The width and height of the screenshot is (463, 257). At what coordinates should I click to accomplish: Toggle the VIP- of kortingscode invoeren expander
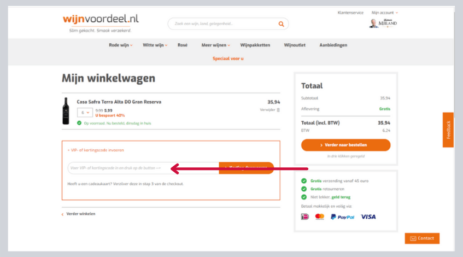point(96,150)
